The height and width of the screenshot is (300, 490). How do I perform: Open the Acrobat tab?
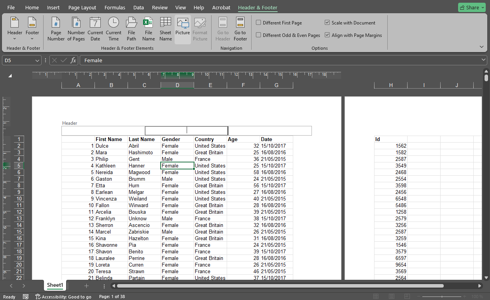221,7
